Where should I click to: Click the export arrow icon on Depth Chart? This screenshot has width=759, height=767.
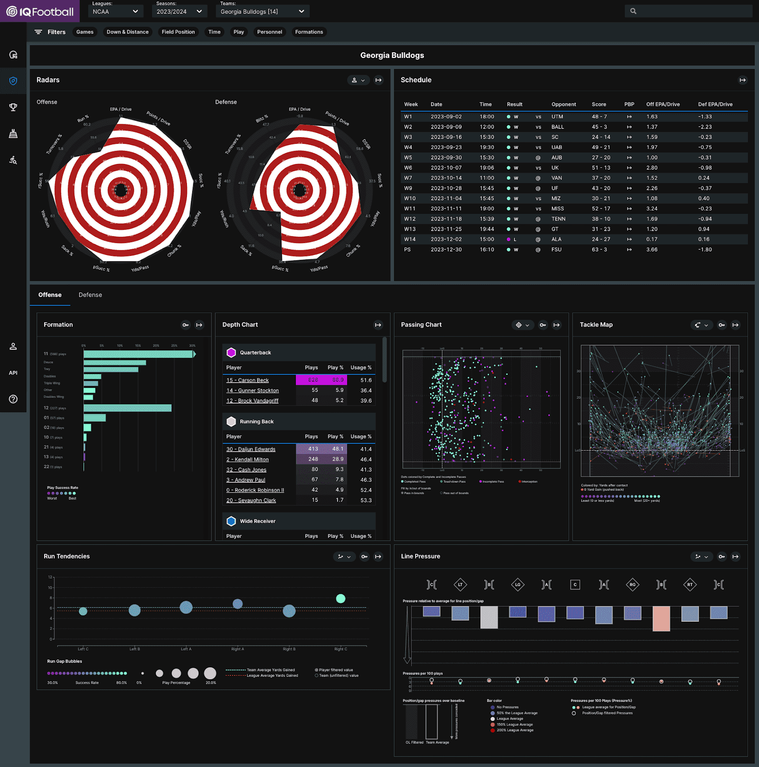coord(378,325)
